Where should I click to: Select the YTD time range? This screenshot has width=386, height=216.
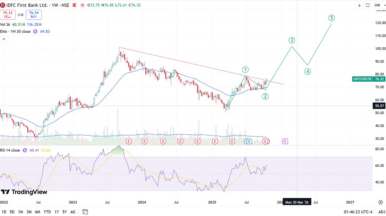point(47,212)
